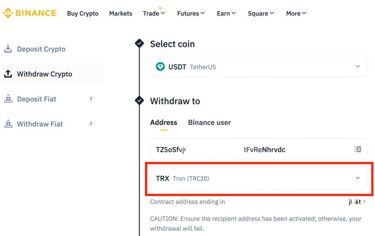Click the Withdraw Crypto upload icon
The width and height of the screenshot is (375, 236).
[x=8, y=74]
